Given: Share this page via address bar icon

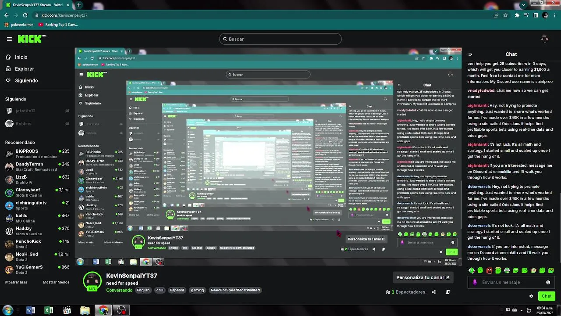Looking at the screenshot, I should (496, 15).
